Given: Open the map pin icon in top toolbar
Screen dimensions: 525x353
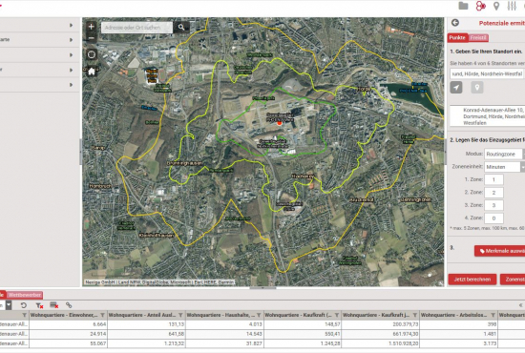Looking at the screenshot, I should (496, 6).
